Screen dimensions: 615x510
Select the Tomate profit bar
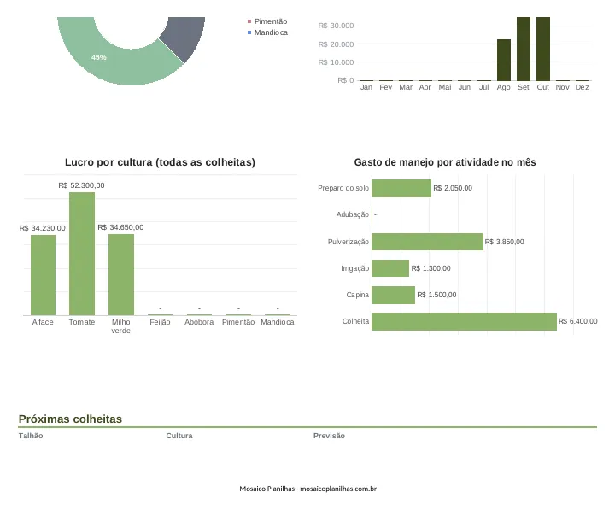coord(82,254)
